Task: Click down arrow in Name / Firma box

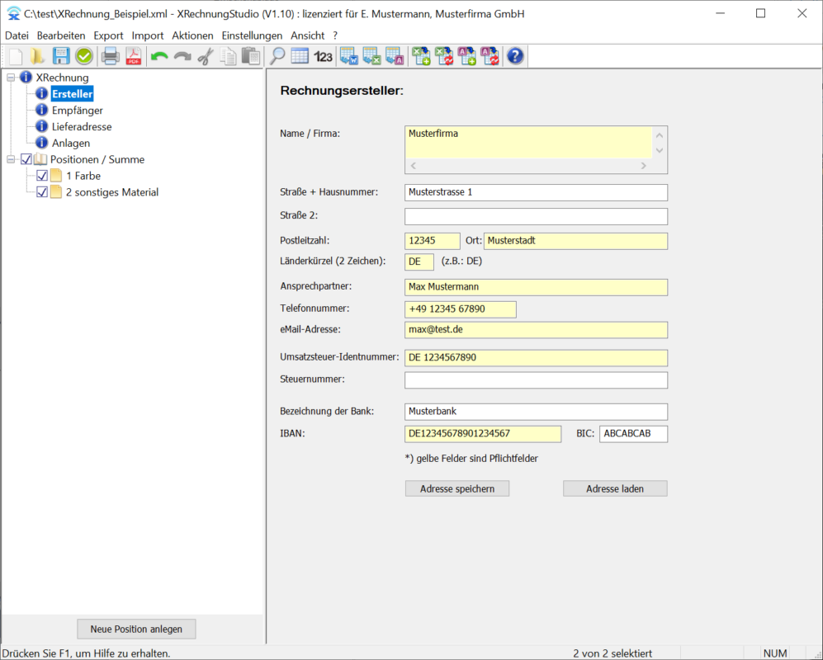Action: click(659, 151)
